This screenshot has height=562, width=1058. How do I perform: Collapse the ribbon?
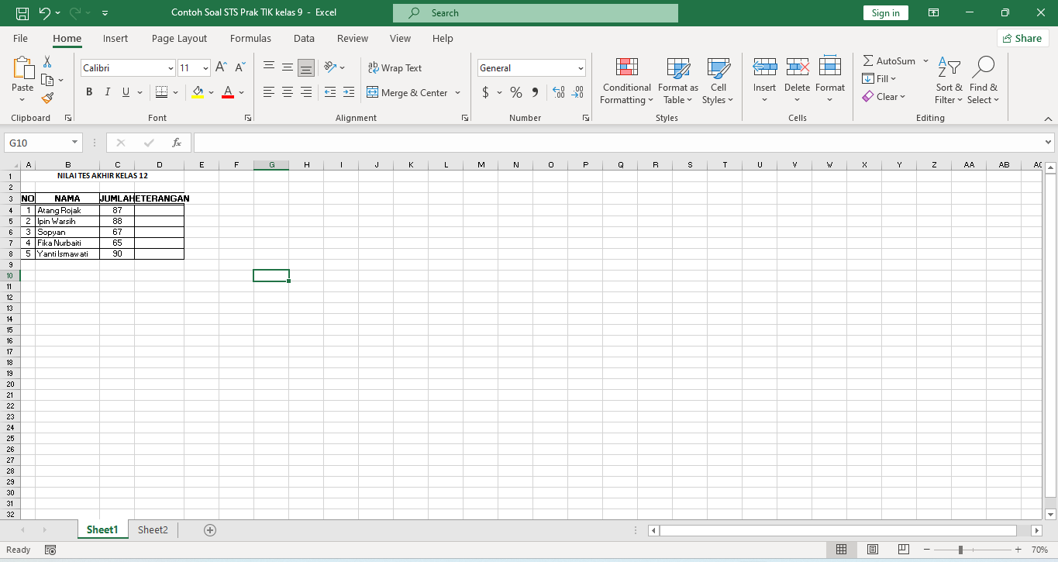[x=1048, y=119]
